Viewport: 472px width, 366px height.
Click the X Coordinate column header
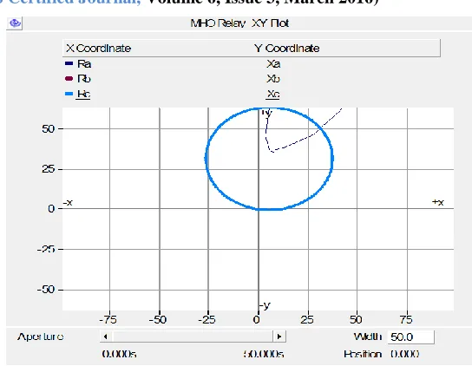pyautogui.click(x=98, y=49)
